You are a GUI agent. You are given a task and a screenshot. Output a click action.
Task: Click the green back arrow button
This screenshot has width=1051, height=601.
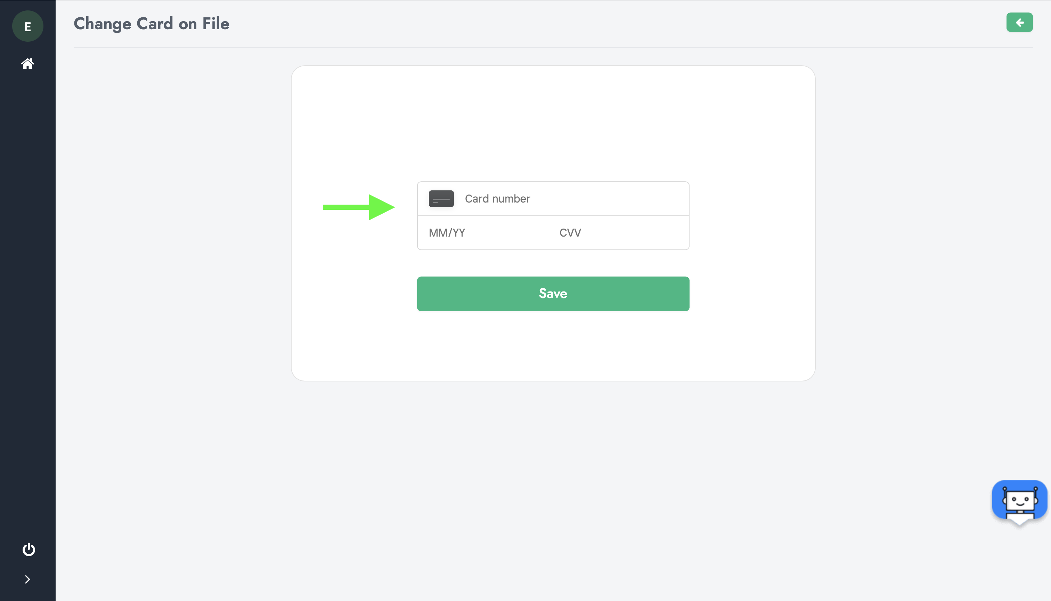click(1019, 22)
